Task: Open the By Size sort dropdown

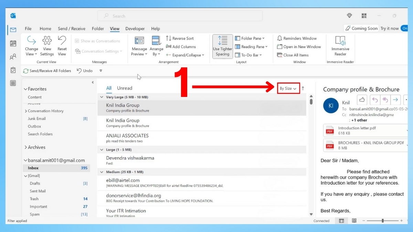Action: coord(288,88)
